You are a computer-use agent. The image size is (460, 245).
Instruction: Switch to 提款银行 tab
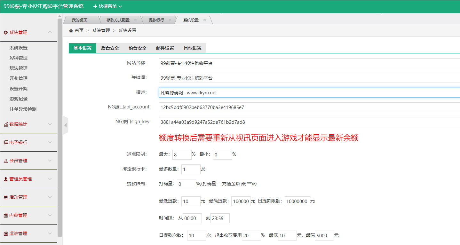pyautogui.click(x=156, y=20)
